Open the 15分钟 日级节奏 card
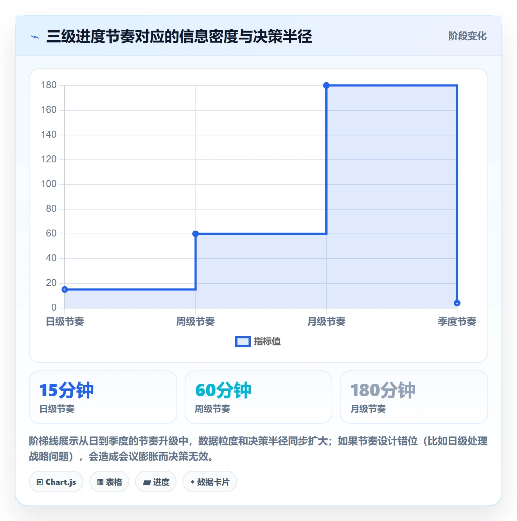The height and width of the screenshot is (521, 517). tap(103, 397)
